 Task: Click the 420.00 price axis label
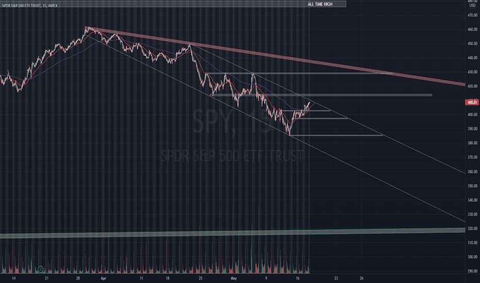point(473,86)
